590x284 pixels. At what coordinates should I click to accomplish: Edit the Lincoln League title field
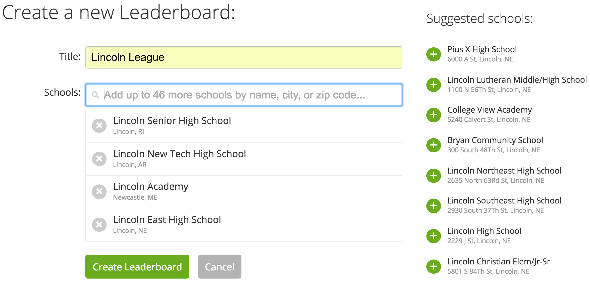coord(244,57)
